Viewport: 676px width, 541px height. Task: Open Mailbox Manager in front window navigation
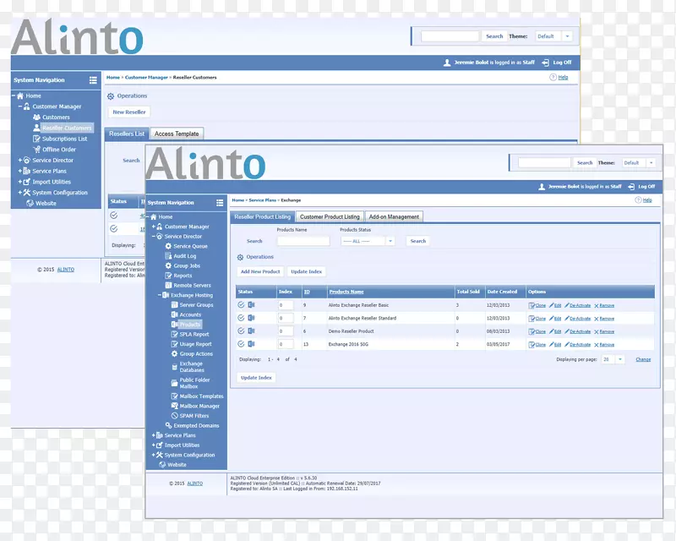199,407
